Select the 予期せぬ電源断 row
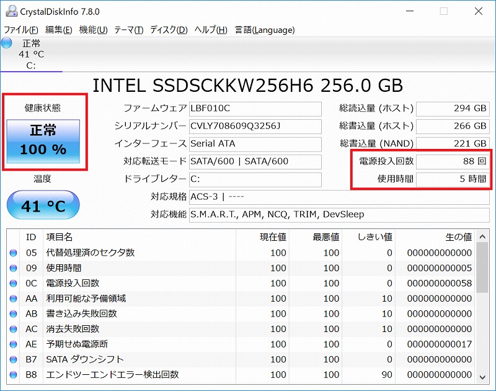The height and width of the screenshot is (391, 496). [x=241, y=344]
